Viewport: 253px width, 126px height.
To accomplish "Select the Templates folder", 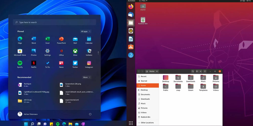I will pyautogui.click(x=203, y=88).
